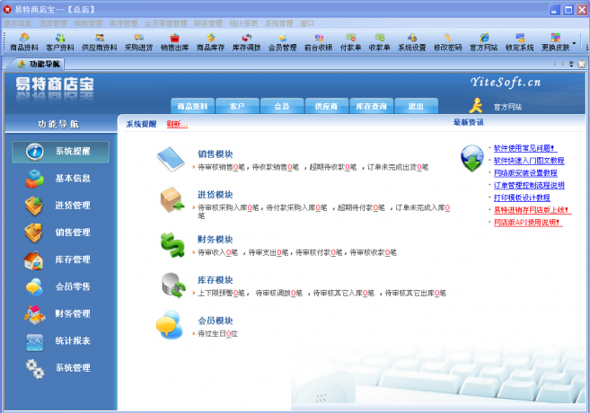Viewport: 590px width, 413px height.
Task: Open 官方网站 toolbar icon
Action: point(483,42)
